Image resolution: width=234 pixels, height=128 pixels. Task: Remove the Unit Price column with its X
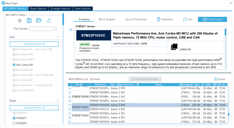tap(137, 85)
